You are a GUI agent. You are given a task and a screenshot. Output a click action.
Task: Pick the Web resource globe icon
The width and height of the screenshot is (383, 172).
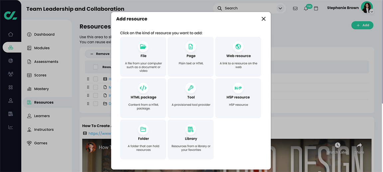[238, 46]
